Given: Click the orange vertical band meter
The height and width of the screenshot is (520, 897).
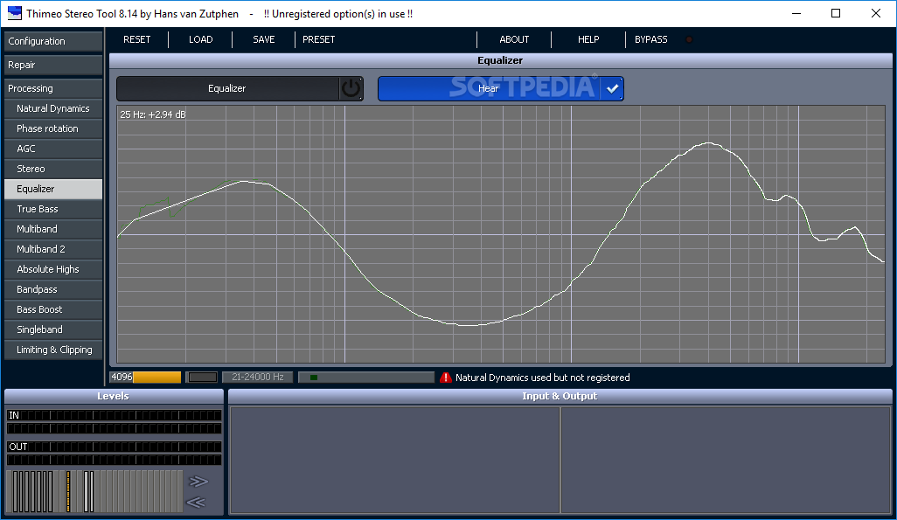Looking at the screenshot, I should [x=68, y=491].
